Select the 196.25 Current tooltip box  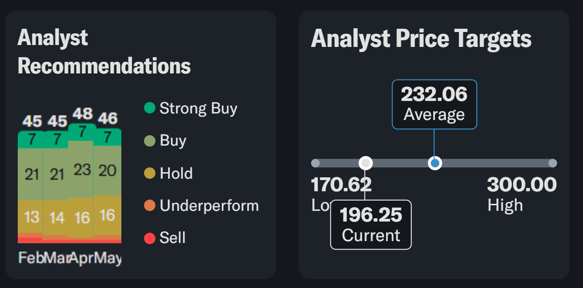click(371, 224)
